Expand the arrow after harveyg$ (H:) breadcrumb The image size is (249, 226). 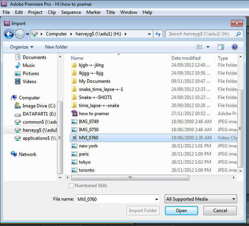coord(125,34)
